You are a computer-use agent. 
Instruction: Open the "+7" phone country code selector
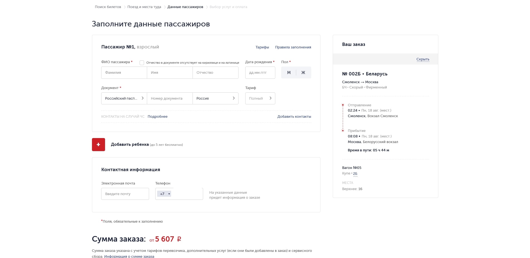pyautogui.click(x=164, y=193)
